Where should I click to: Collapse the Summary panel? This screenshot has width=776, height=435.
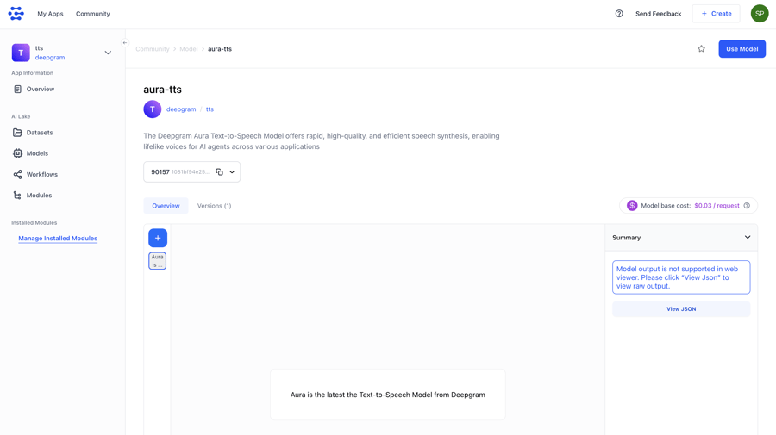point(747,238)
